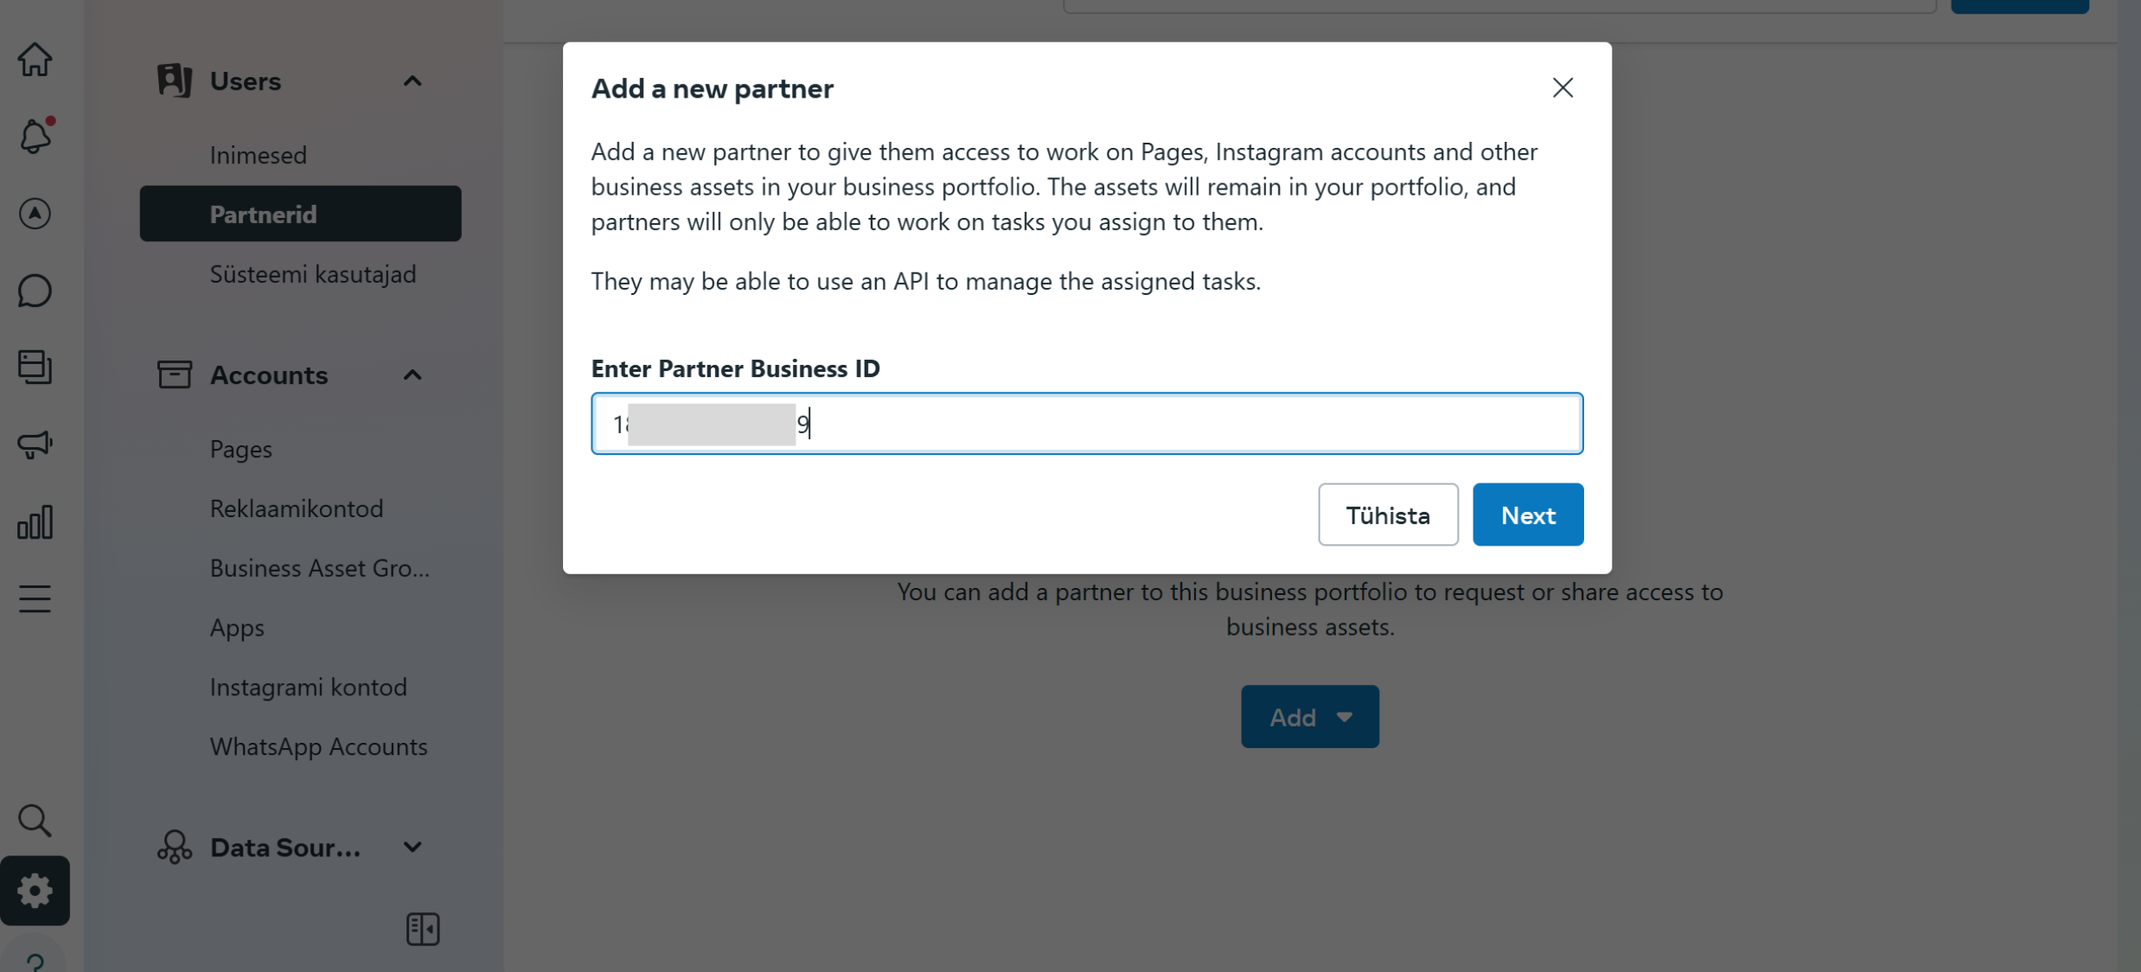
Task: Open the hamburger All Tools menu
Action: point(35,598)
